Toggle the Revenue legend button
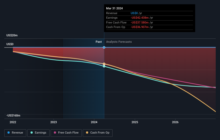Image resolution: width=220 pixels, height=140 pixels. [15, 133]
